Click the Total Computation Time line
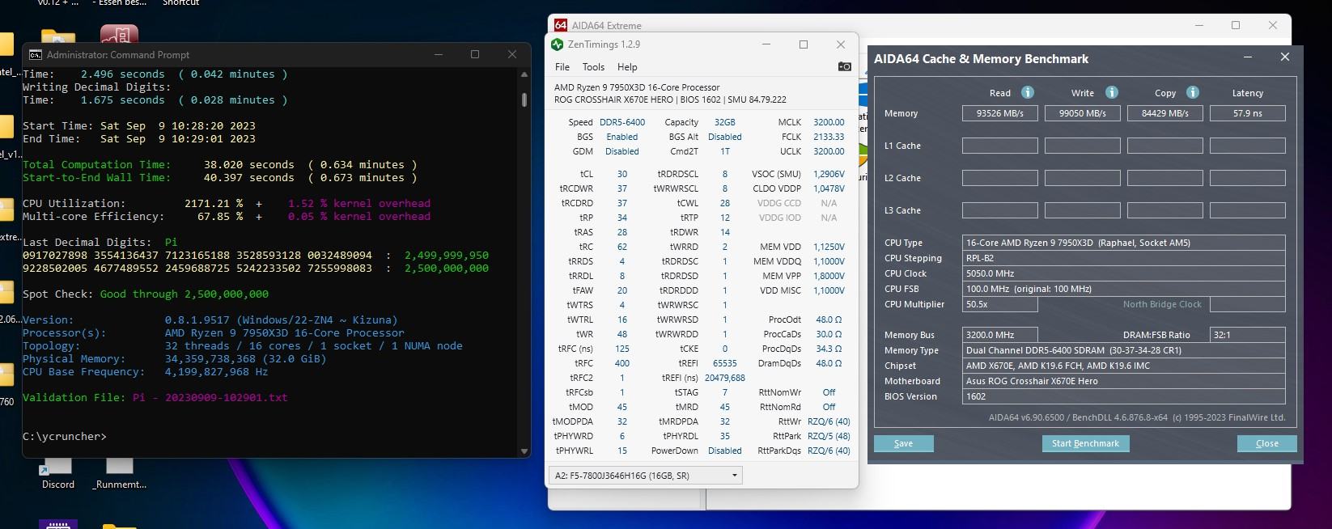This screenshot has height=529, width=1332. tap(220, 164)
